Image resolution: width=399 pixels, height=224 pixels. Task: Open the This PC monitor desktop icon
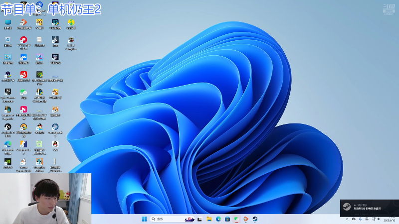(8, 24)
